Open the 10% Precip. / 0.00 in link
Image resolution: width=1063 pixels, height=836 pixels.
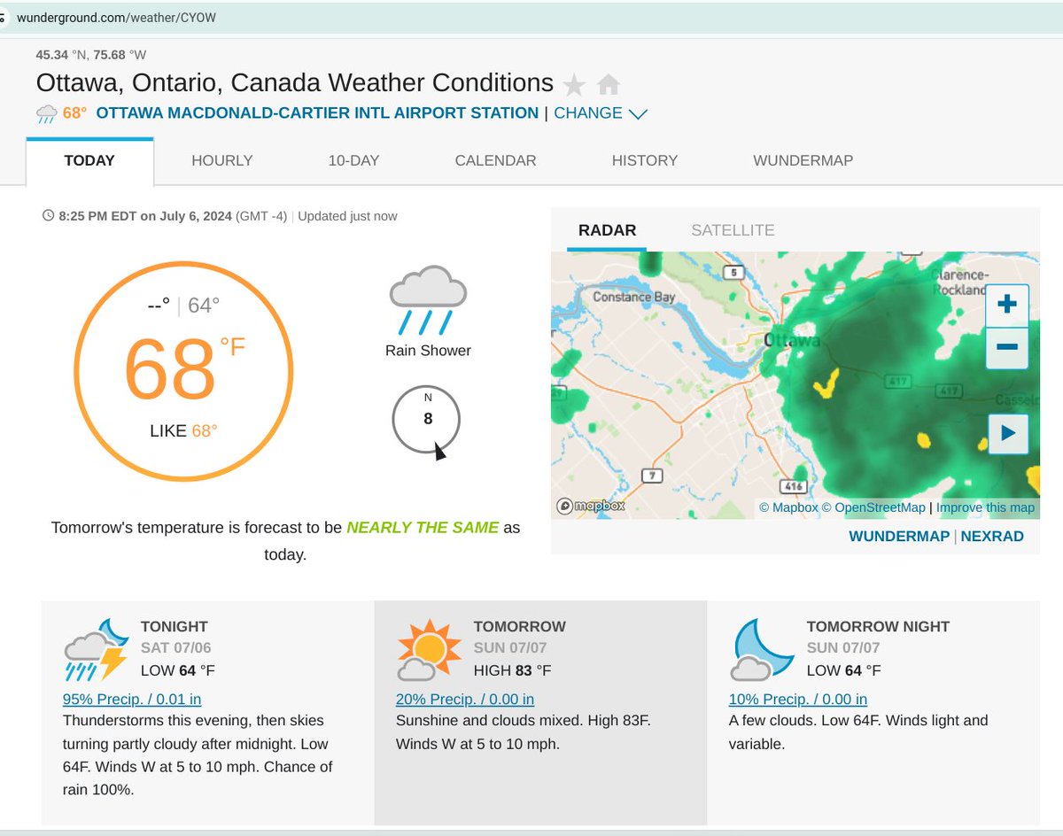click(798, 699)
